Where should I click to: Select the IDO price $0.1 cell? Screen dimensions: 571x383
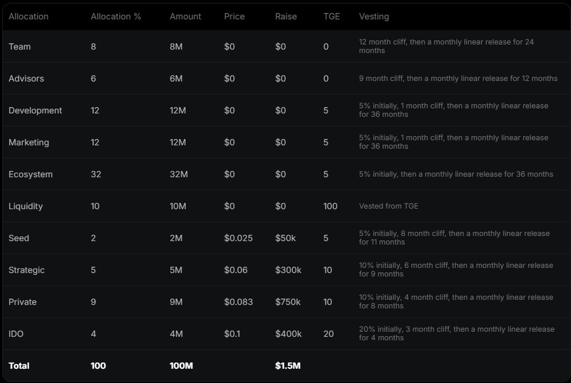tap(232, 334)
